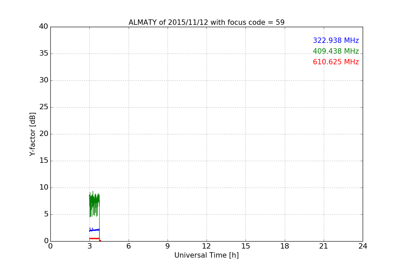403x268 pixels.
Task: Click the y-axis tick label 30
Action: click(x=44, y=80)
